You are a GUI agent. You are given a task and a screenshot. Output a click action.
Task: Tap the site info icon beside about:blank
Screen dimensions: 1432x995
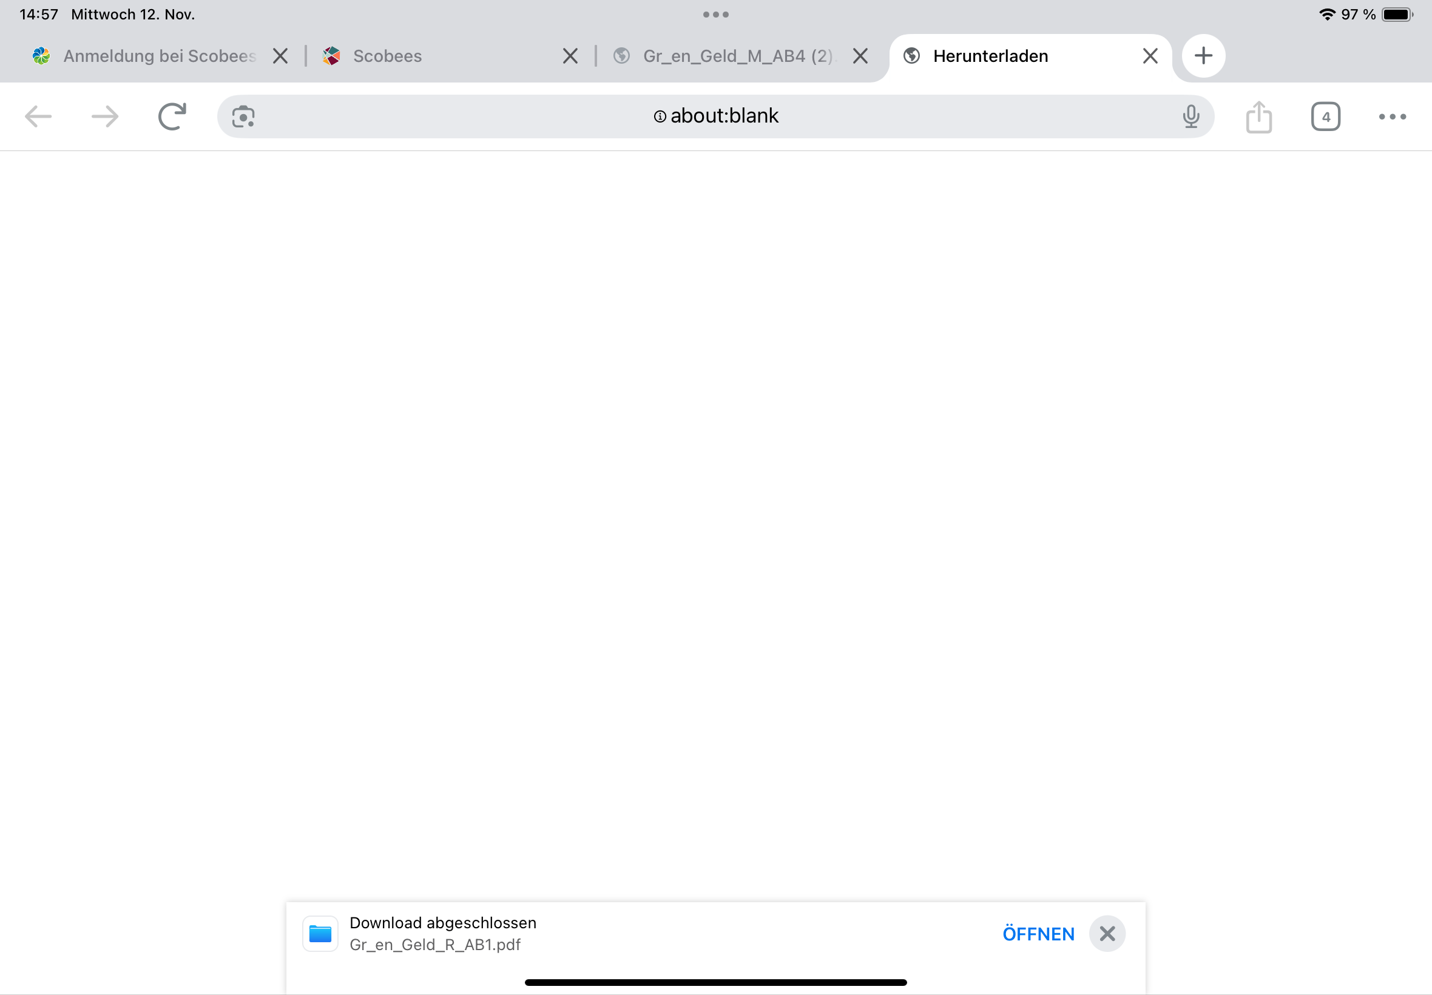click(x=660, y=116)
